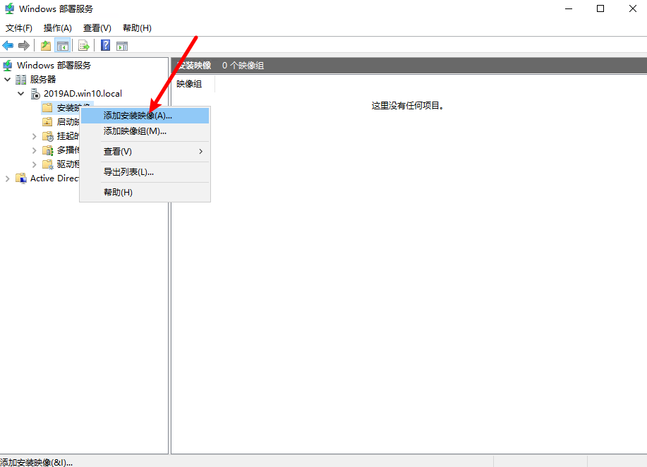The height and width of the screenshot is (467, 647).
Task: Expand the Active Directory tree node
Action: point(7,178)
